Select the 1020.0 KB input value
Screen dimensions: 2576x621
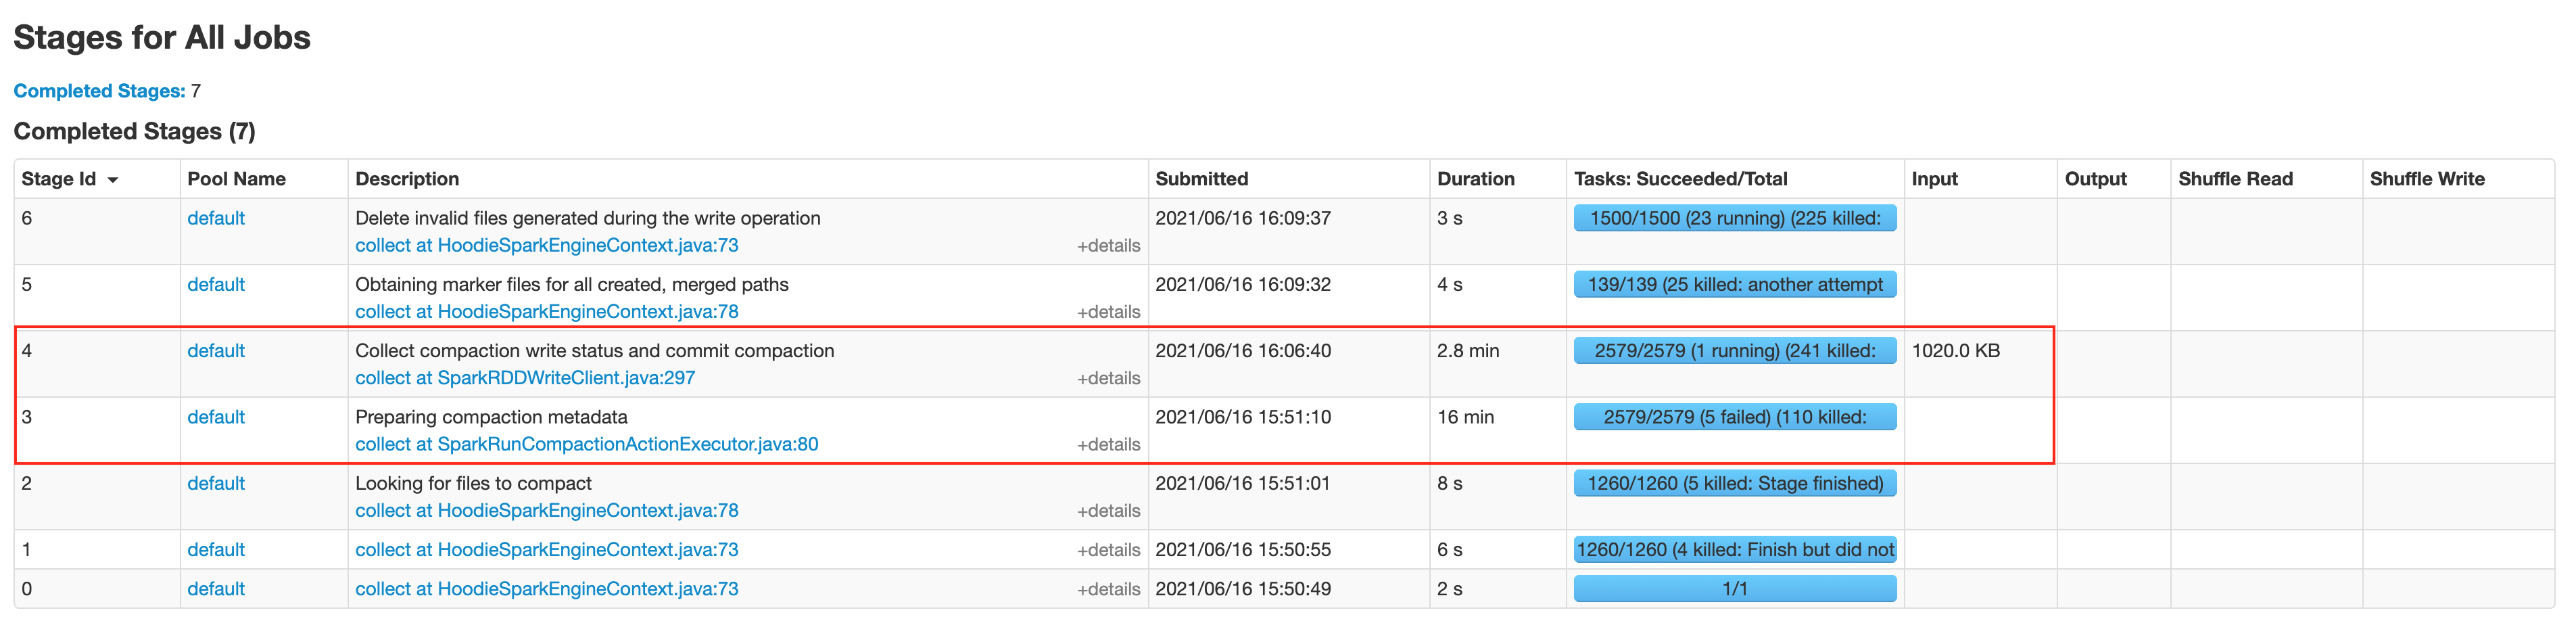pyautogui.click(x=1955, y=351)
